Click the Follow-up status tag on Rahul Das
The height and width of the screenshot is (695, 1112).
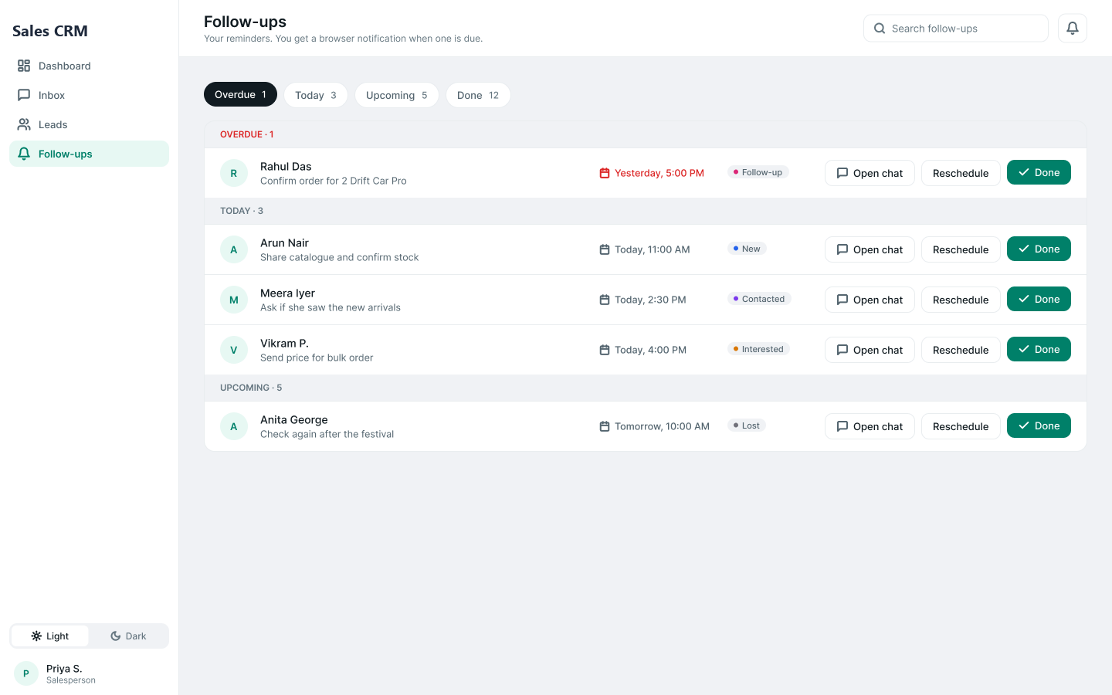[x=758, y=172]
